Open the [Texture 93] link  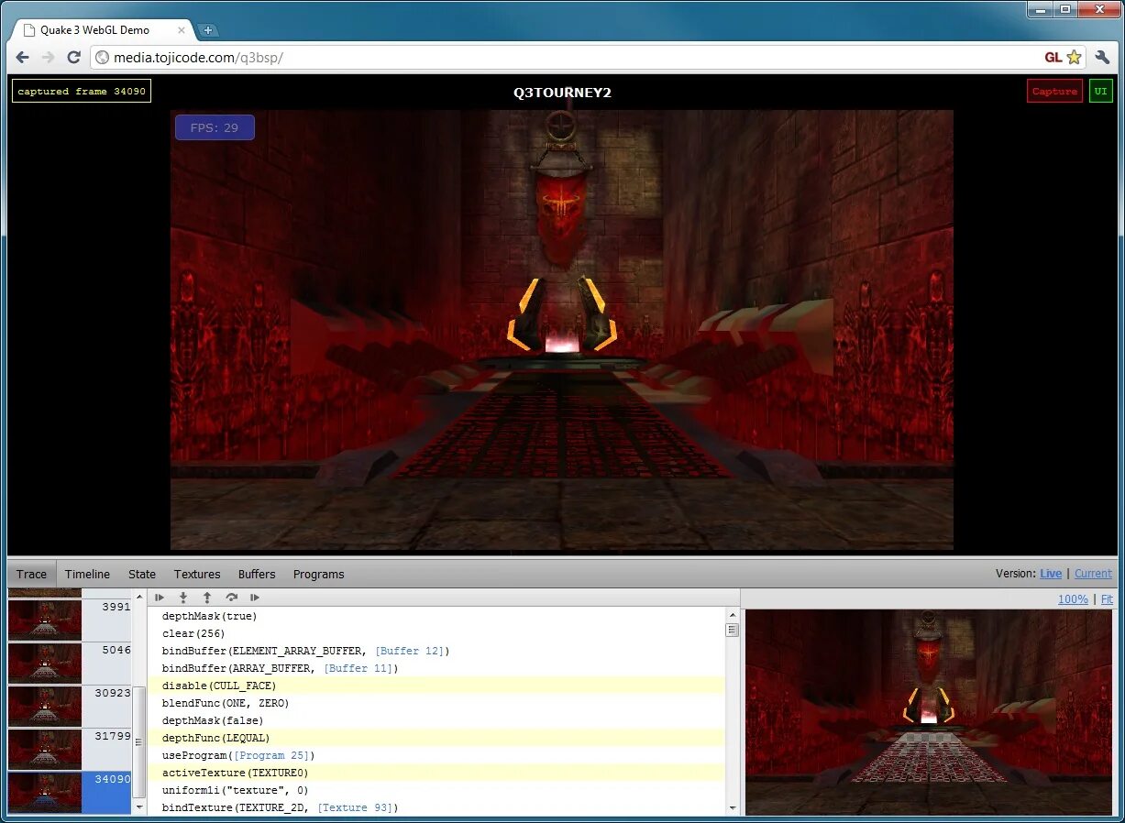pyautogui.click(x=355, y=807)
